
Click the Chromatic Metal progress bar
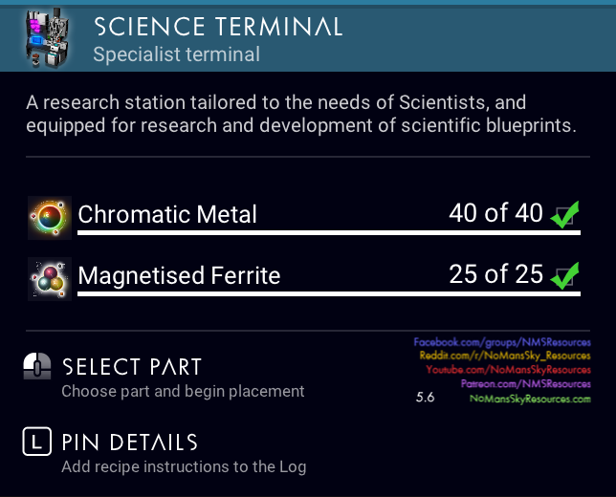[x=329, y=233]
